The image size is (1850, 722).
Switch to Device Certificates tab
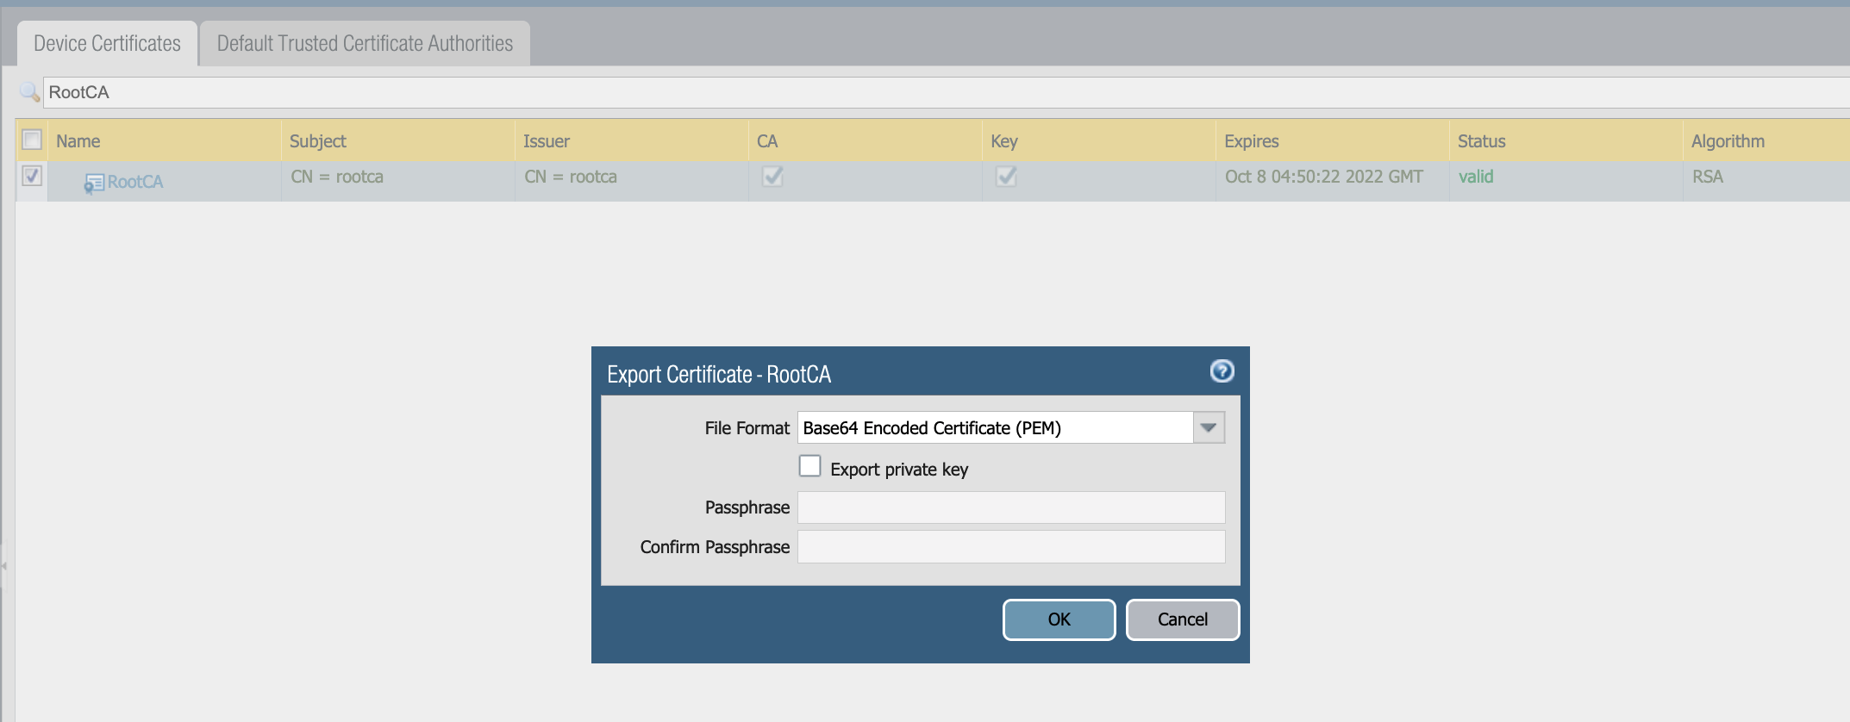[x=107, y=44]
